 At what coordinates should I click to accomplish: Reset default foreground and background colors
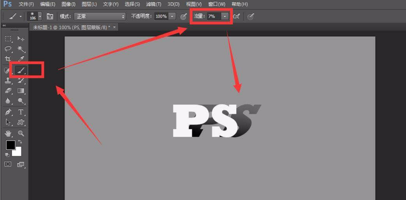click(x=7, y=155)
